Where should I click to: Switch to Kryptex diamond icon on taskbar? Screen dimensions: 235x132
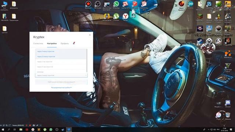[69, 129]
